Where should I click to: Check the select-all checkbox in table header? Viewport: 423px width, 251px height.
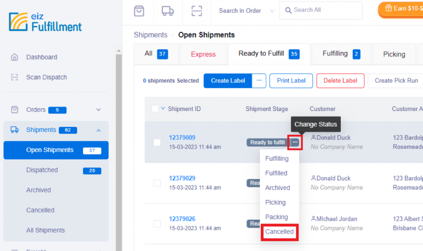155,109
